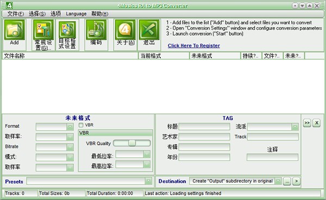Click the app logo in title bar
326x200 pixels.
9,5
